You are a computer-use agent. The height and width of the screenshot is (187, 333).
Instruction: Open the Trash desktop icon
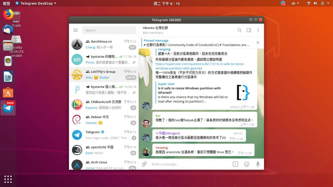[x=16, y=19]
